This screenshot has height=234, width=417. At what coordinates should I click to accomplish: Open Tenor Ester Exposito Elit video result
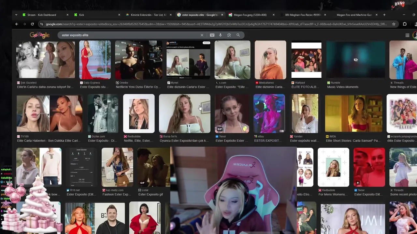click(369, 167)
